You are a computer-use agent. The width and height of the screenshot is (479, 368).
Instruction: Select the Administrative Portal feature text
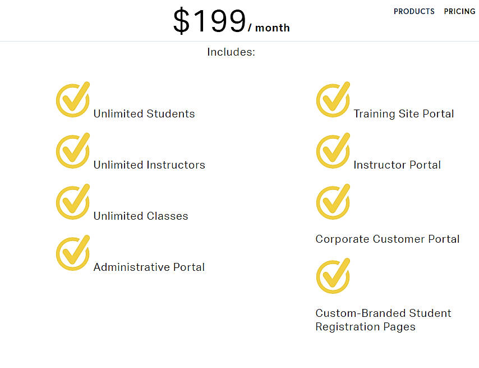(x=149, y=267)
